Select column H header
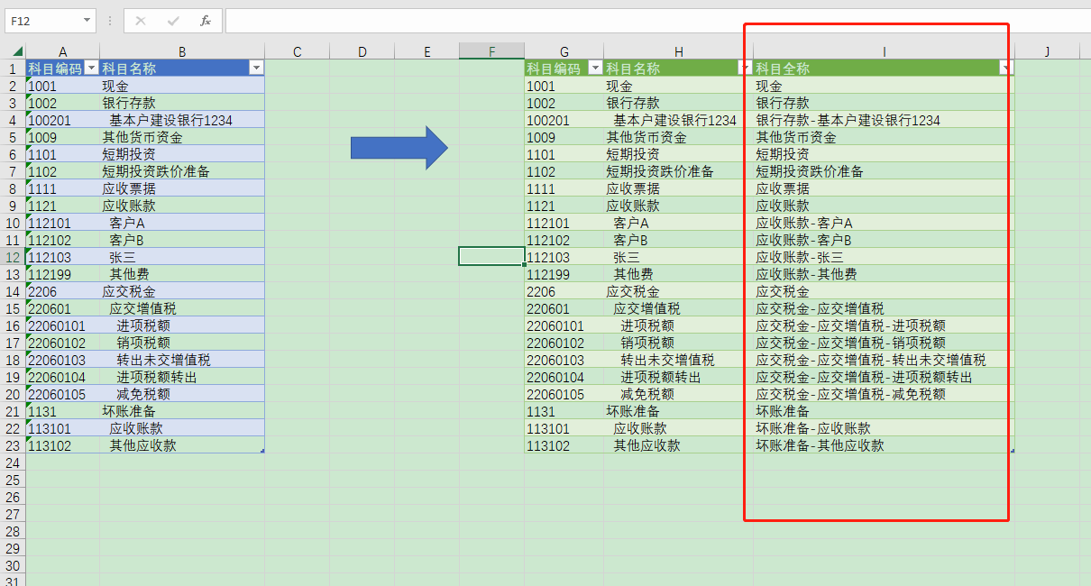This screenshot has width=1091, height=586. click(678, 52)
